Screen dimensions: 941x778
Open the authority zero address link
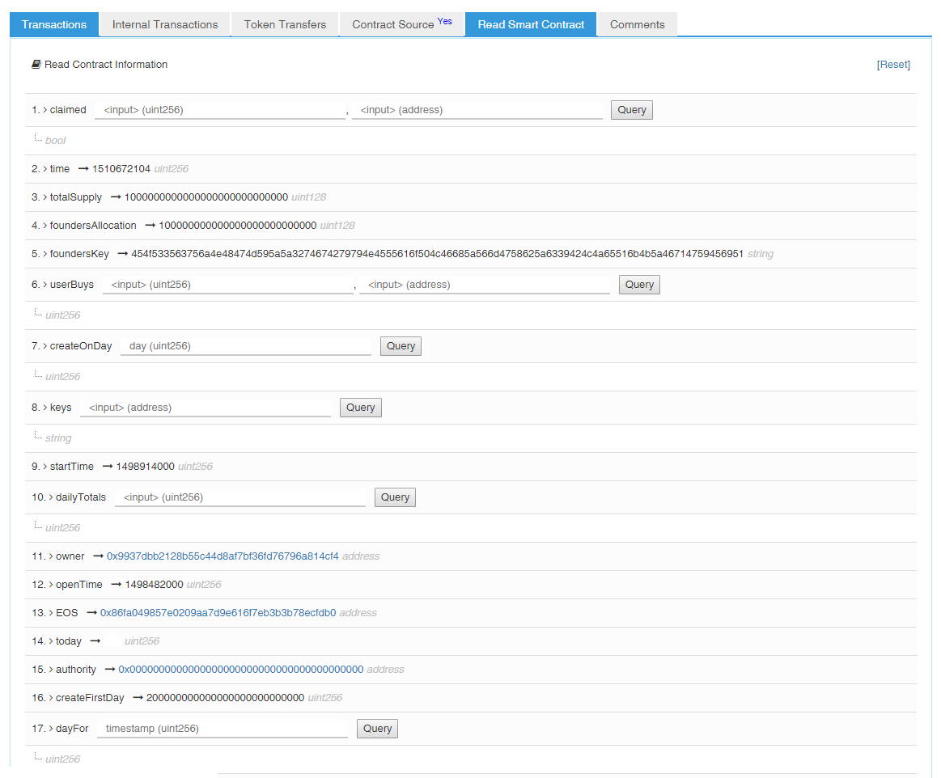pyautogui.click(x=240, y=670)
